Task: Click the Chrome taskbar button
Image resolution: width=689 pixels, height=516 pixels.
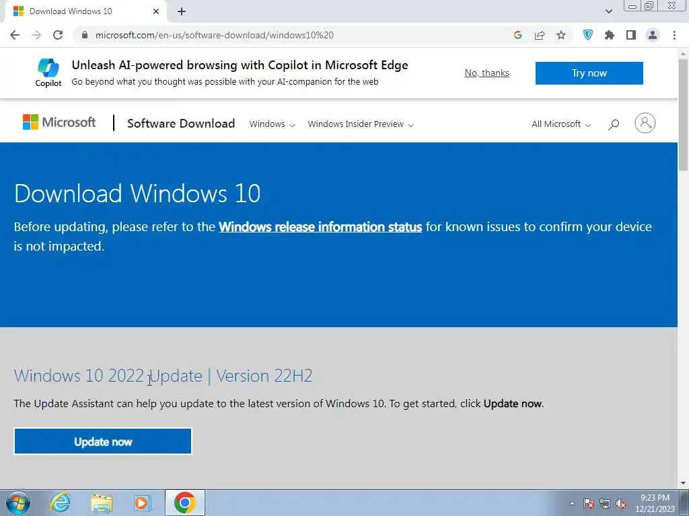Action: (185, 503)
